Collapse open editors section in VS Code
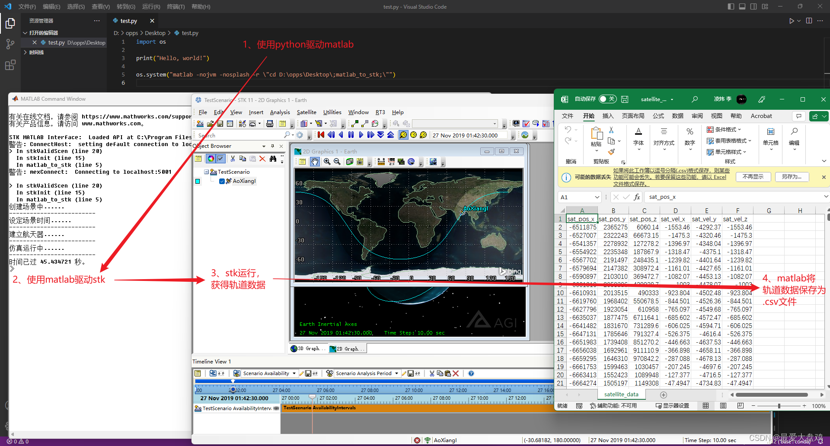 coord(25,33)
